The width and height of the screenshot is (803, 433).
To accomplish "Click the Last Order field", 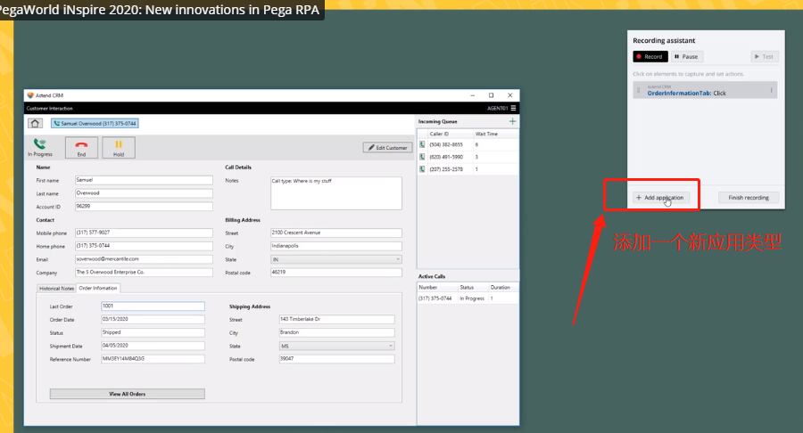I will point(153,306).
